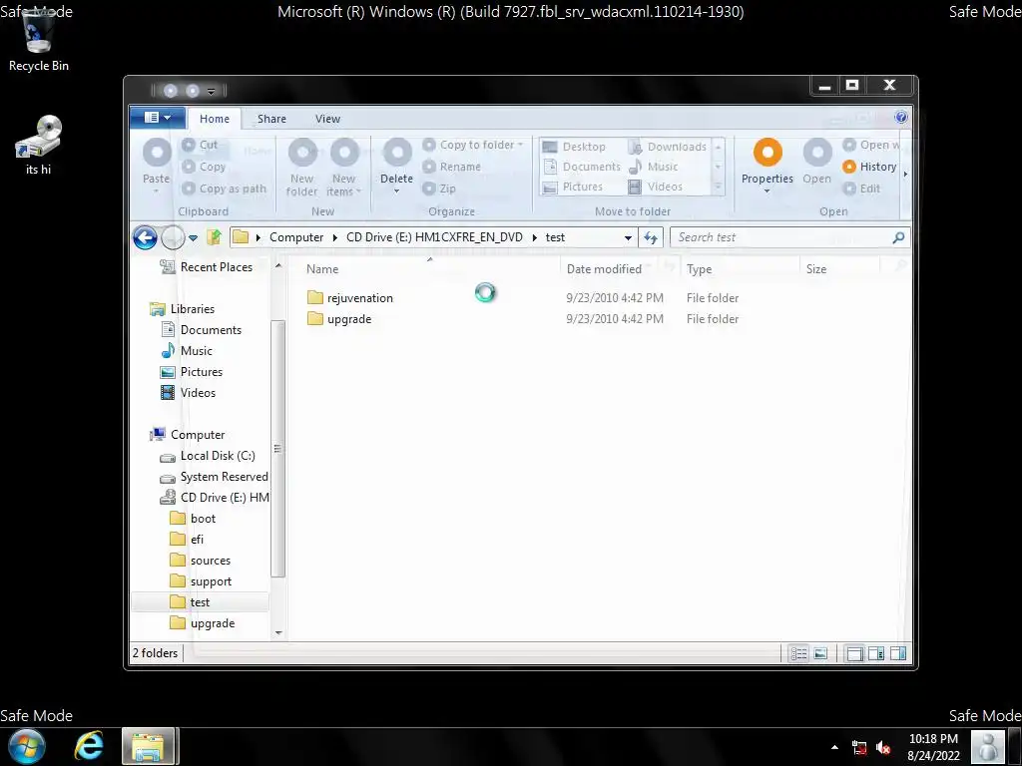Click Cut in the ribbon

[200, 145]
